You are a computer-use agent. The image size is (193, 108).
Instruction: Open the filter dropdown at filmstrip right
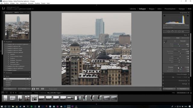click(183, 93)
